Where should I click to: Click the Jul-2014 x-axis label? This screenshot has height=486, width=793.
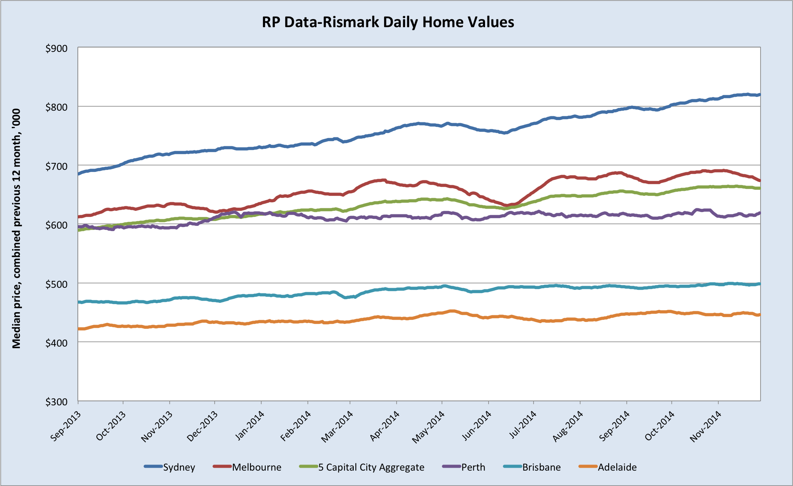point(522,425)
